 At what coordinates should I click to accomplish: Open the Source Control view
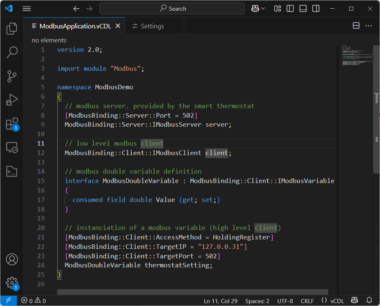12,76
